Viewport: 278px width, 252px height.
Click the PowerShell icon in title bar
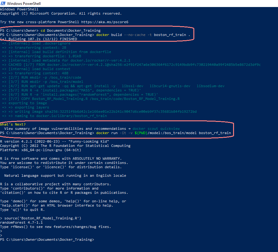pyautogui.click(x=3, y=3)
